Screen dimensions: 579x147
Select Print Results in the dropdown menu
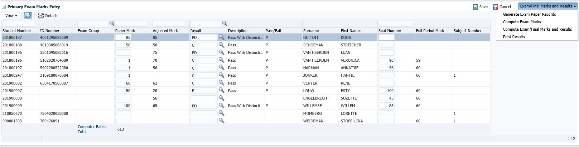(x=513, y=37)
